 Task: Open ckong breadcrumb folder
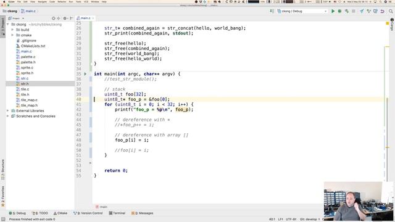point(10,11)
